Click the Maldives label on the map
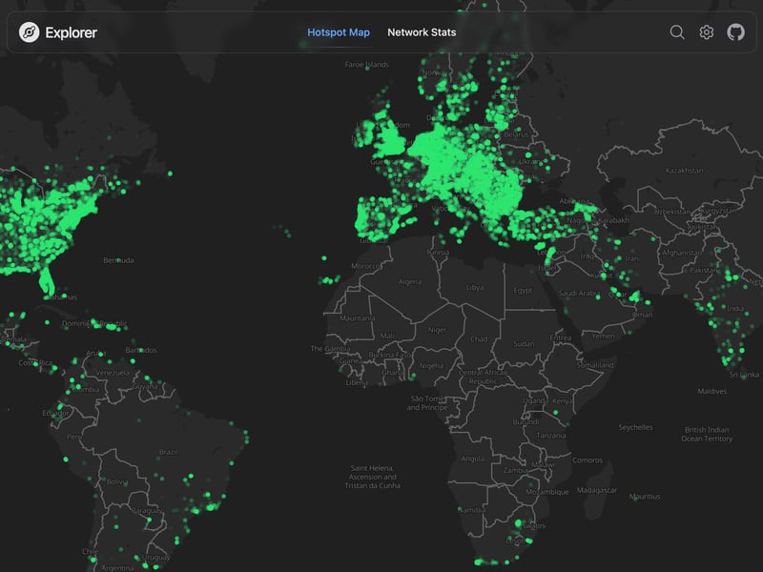763x572 pixels. [712, 391]
